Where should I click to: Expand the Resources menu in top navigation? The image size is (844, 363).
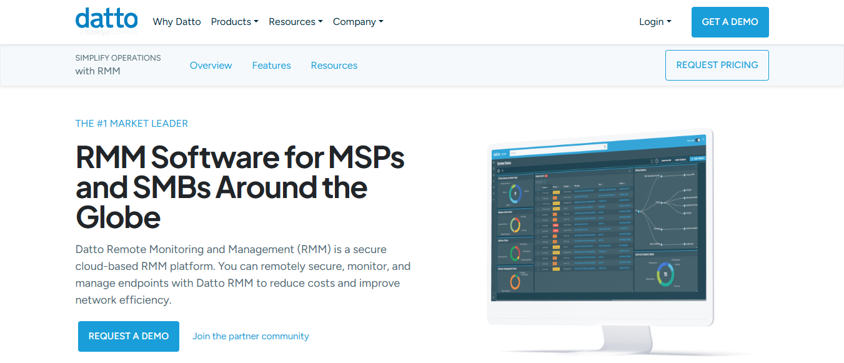[x=295, y=22]
